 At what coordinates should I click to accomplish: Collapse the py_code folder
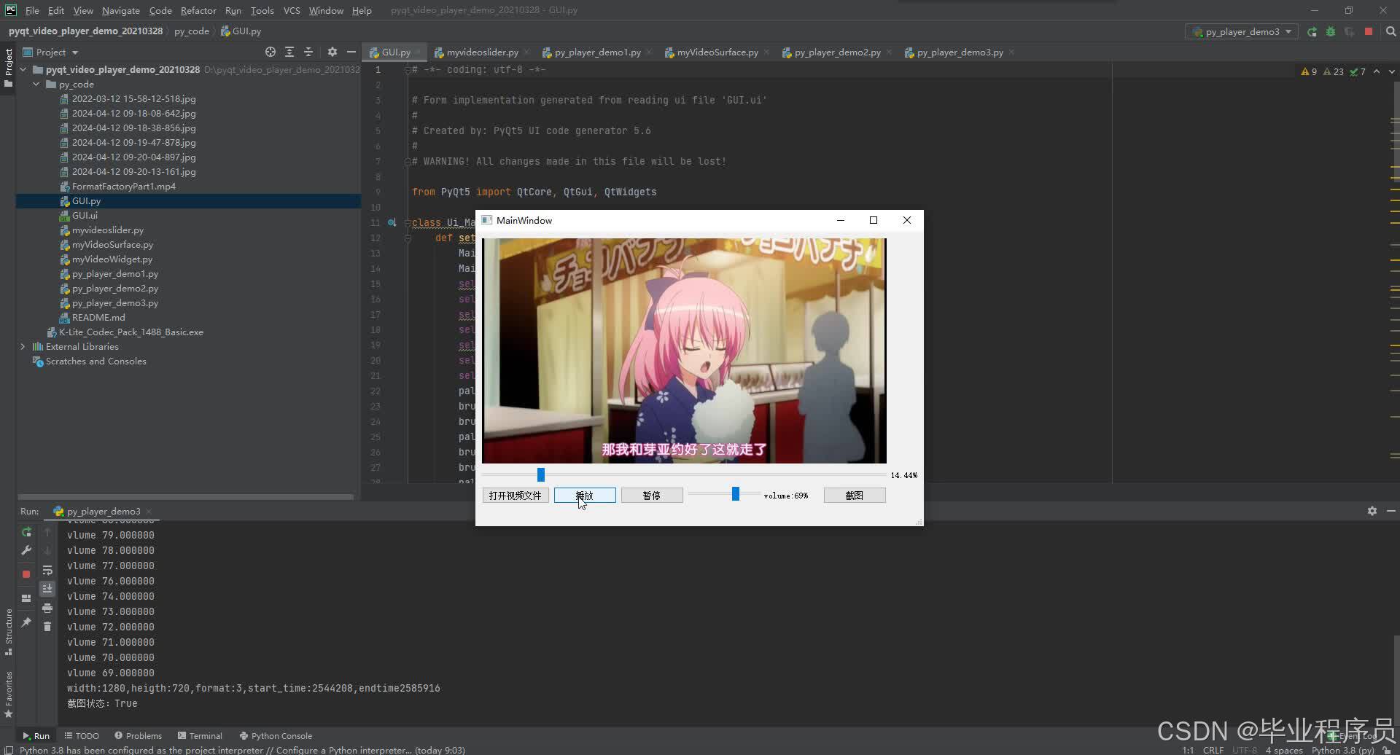pyautogui.click(x=36, y=85)
